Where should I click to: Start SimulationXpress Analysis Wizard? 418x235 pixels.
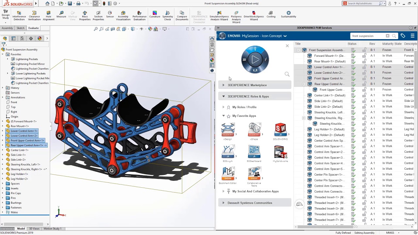click(219, 16)
